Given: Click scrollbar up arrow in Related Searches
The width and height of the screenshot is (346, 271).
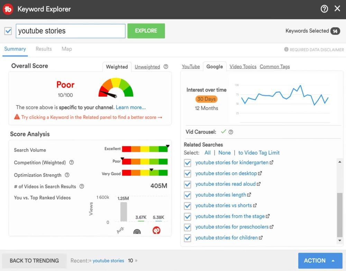Looking at the screenshot, I should coord(340,162).
